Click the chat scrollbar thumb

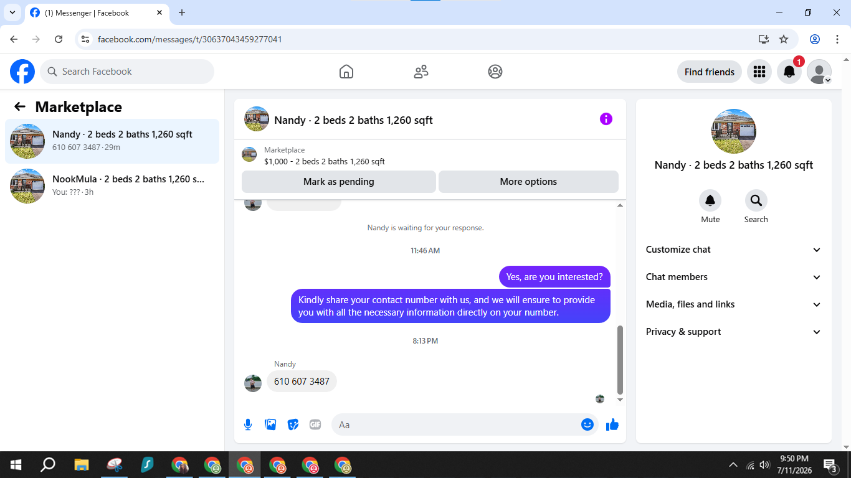coord(620,359)
